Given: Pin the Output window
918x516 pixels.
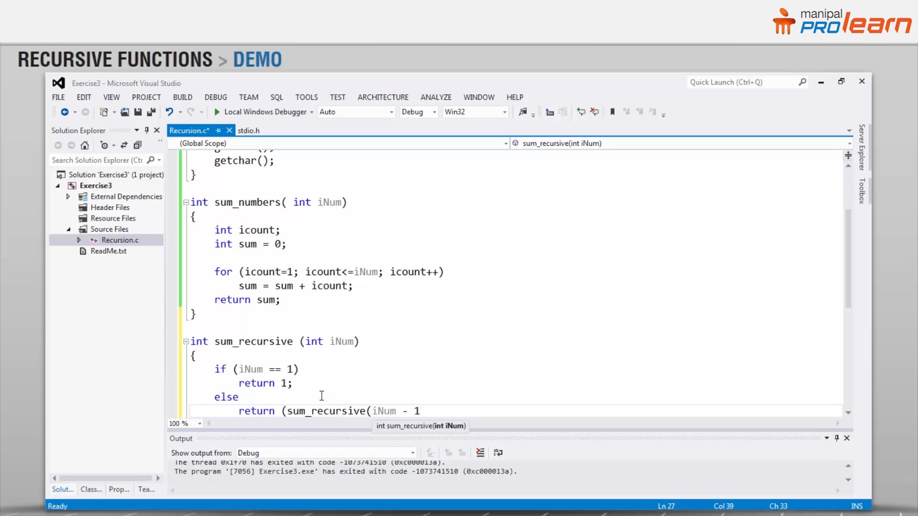Looking at the screenshot, I should click(x=836, y=438).
